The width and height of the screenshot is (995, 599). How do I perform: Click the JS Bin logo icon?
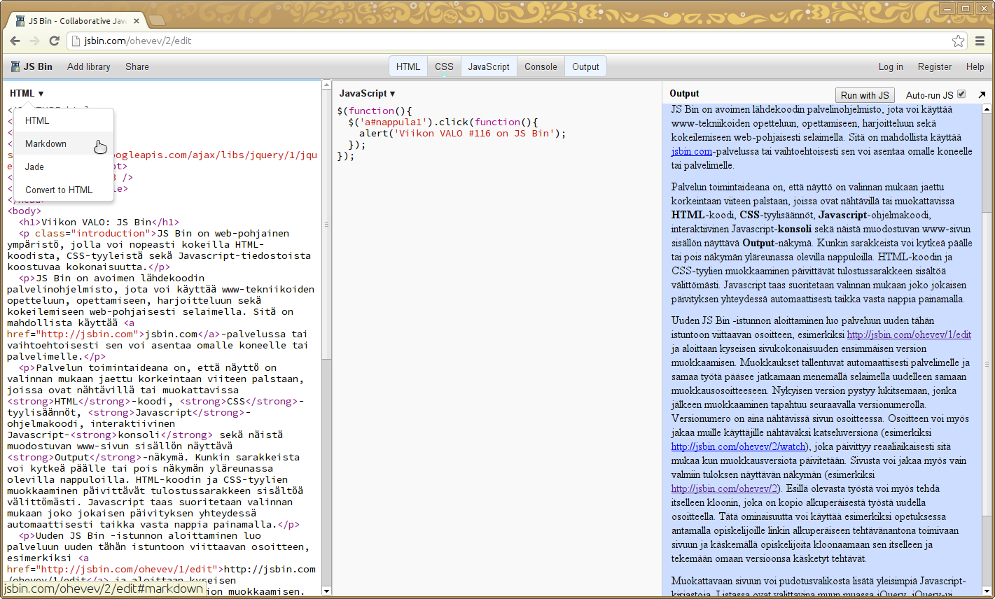pyautogui.click(x=15, y=66)
